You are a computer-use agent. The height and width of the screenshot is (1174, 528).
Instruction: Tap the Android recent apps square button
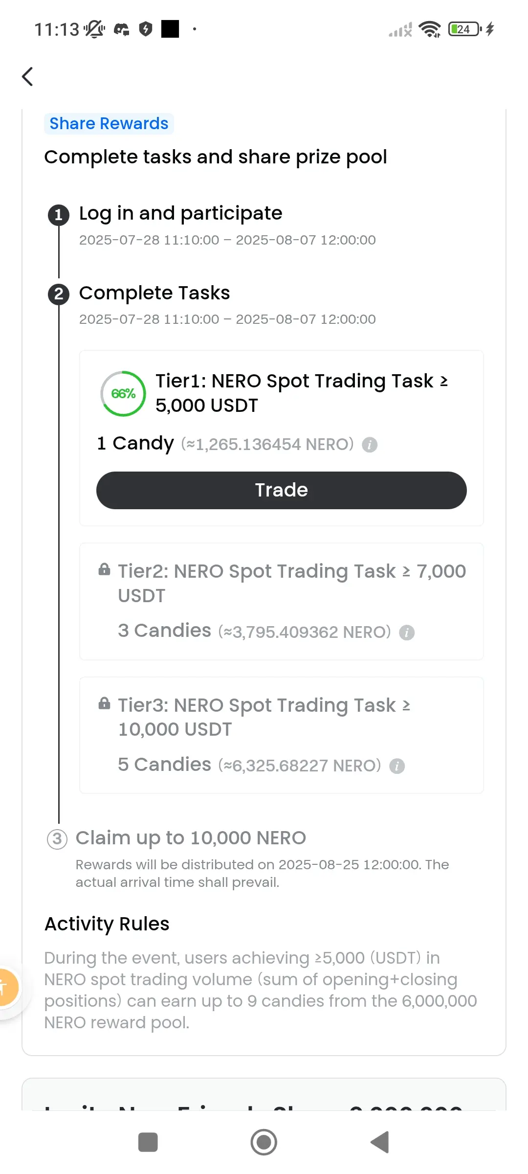(148, 1142)
